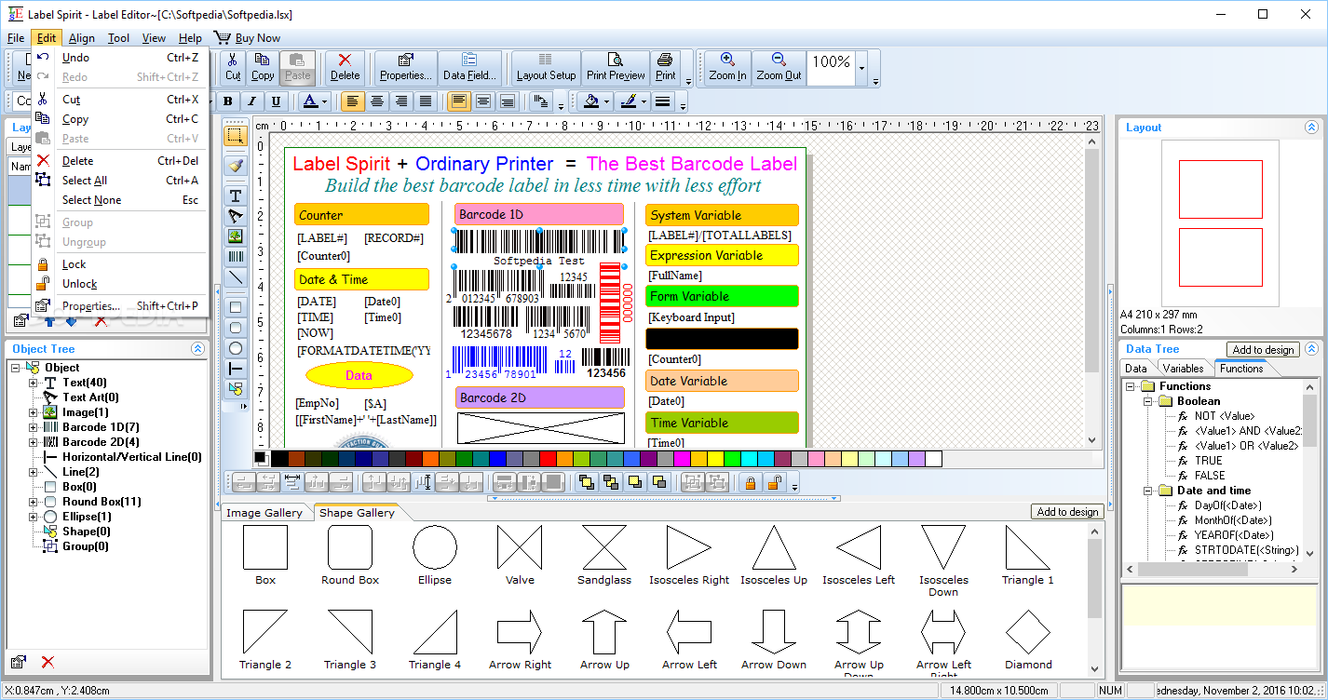Select the Box drawing tool in the toolbox
Image resolution: width=1328 pixels, height=700 pixels.
(236, 307)
